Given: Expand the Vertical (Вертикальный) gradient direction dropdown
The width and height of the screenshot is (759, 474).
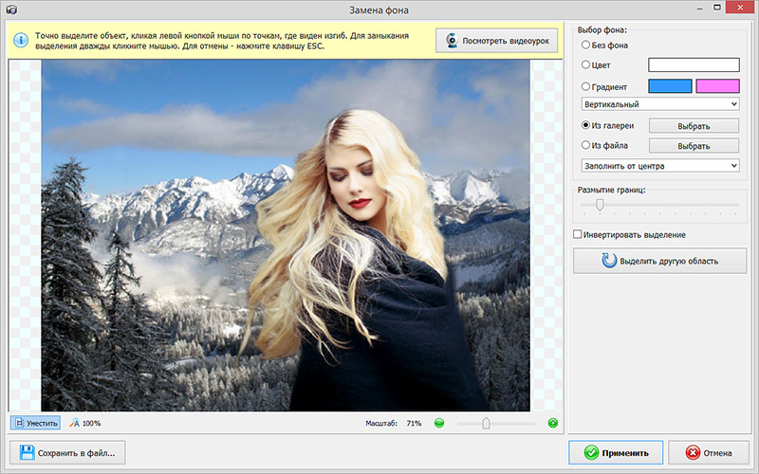Looking at the screenshot, I should pos(659,103).
